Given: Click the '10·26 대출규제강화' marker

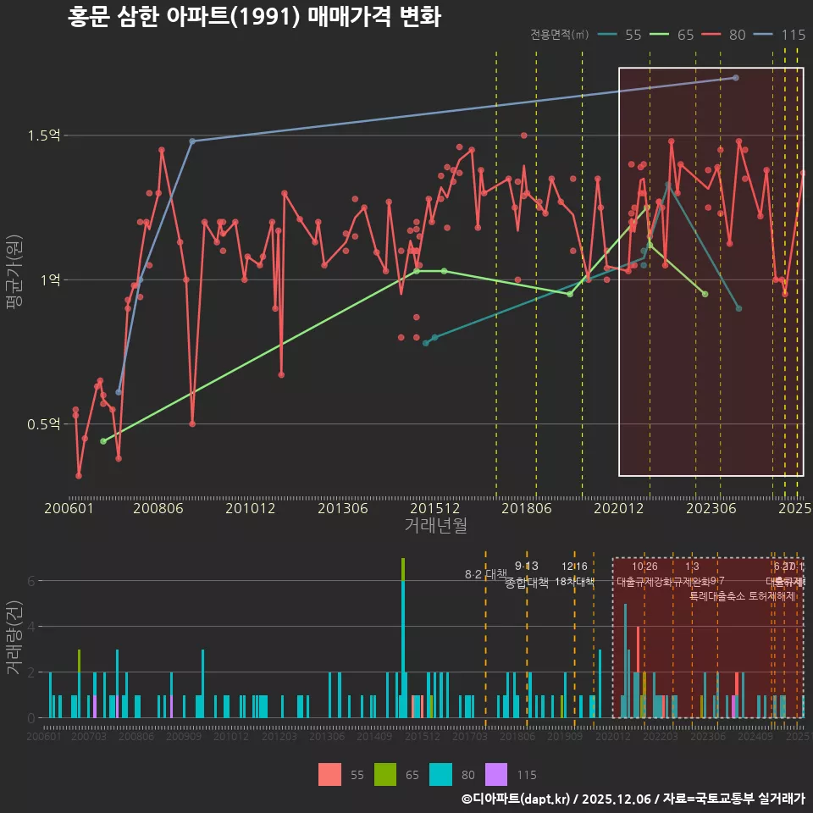Looking at the screenshot, I should (x=645, y=576).
